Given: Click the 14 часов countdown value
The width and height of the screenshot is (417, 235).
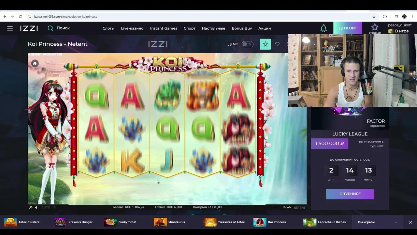Looking at the screenshot, I should pos(350,170).
